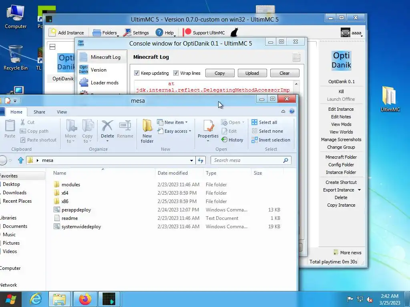Click Copy button in Minecraft Log
Viewport: 410px width, 307px height.
pyautogui.click(x=220, y=73)
